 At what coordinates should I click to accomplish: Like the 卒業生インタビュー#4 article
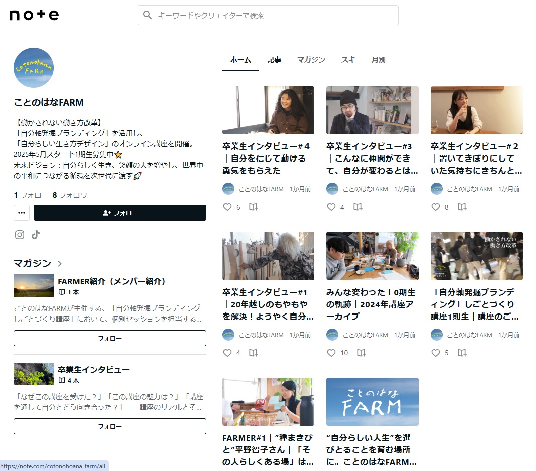[227, 207]
